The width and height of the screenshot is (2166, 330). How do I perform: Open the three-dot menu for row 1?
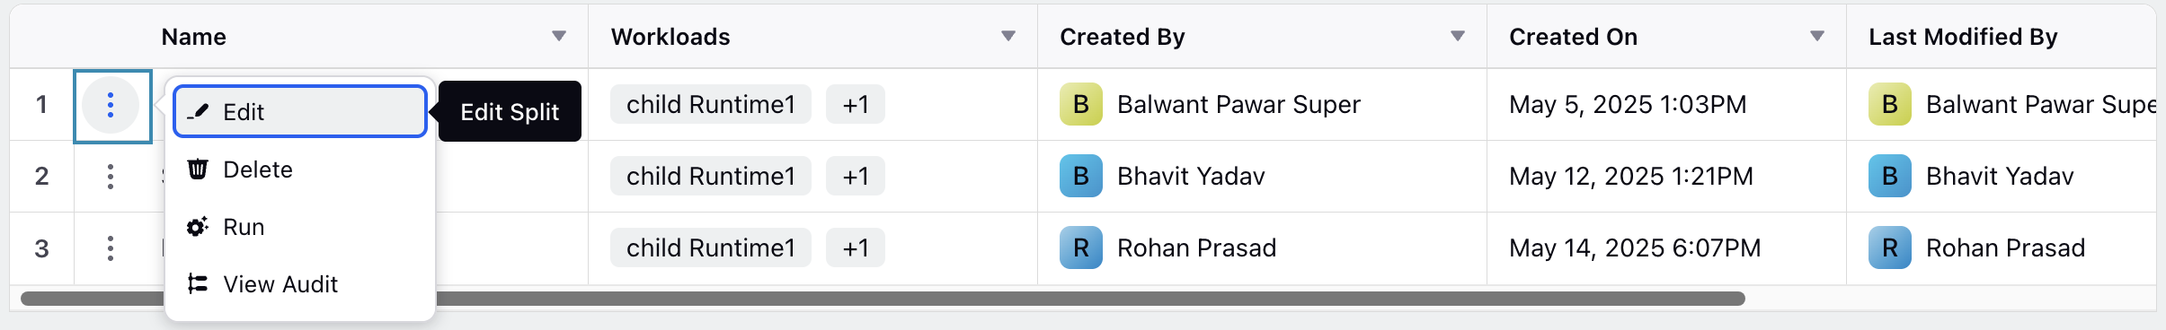[x=111, y=105]
